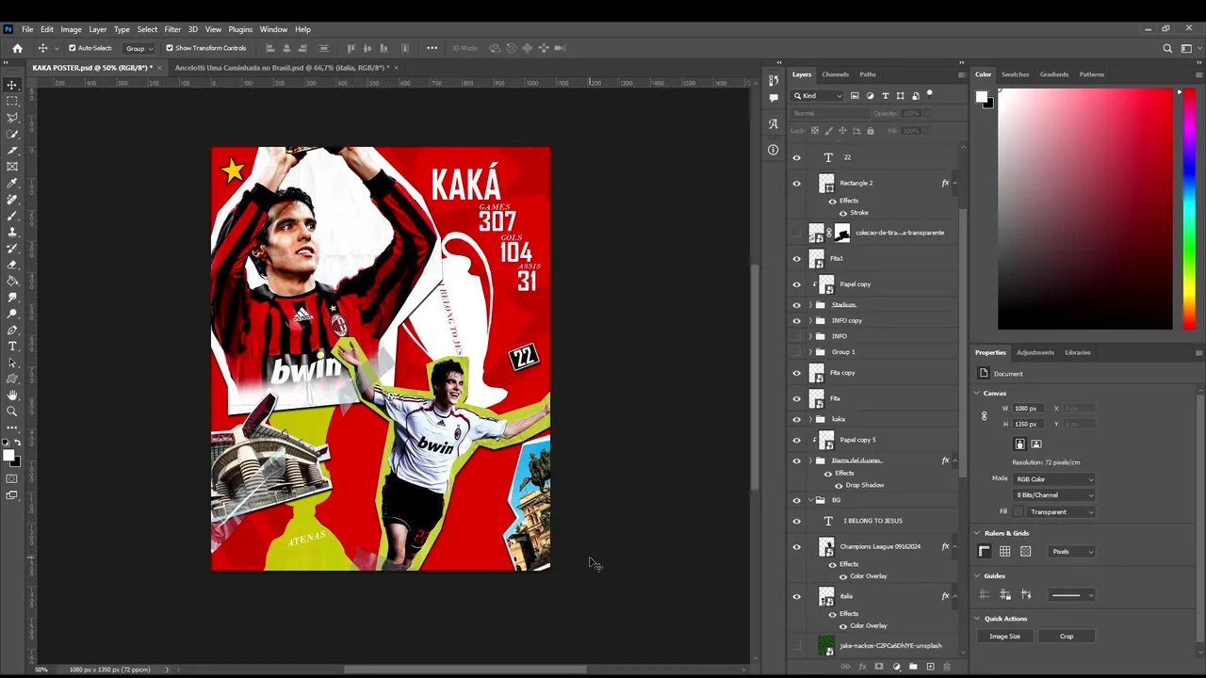The height and width of the screenshot is (678, 1206).
Task: Toggle Show Transform Controls checkbox
Action: (170, 48)
